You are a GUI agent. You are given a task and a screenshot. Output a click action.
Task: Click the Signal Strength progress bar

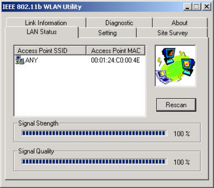94,133
